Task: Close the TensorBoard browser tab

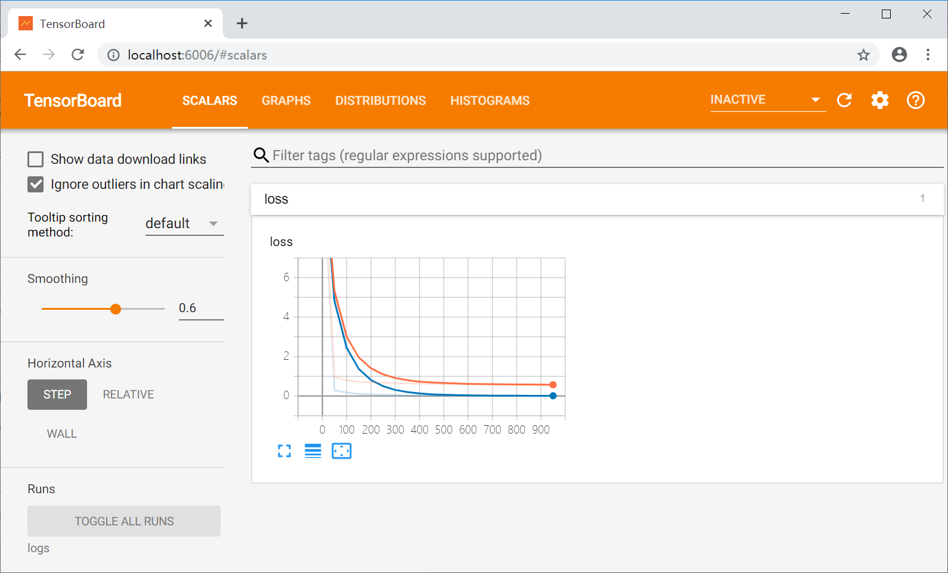Action: tap(208, 23)
